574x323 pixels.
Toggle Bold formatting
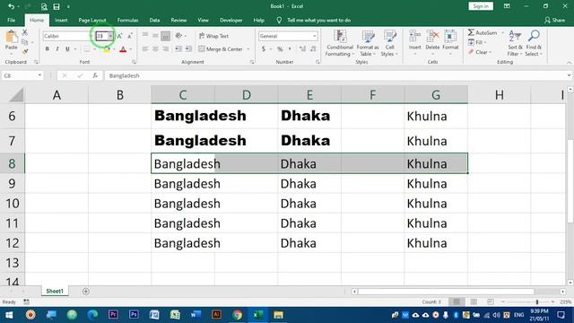point(48,49)
